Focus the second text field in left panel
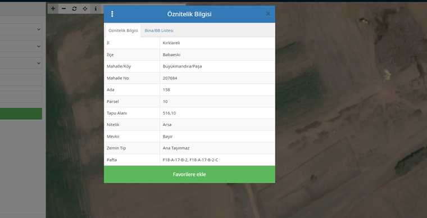Image resolution: width=427 pixels, height=218 pixels. point(21,97)
